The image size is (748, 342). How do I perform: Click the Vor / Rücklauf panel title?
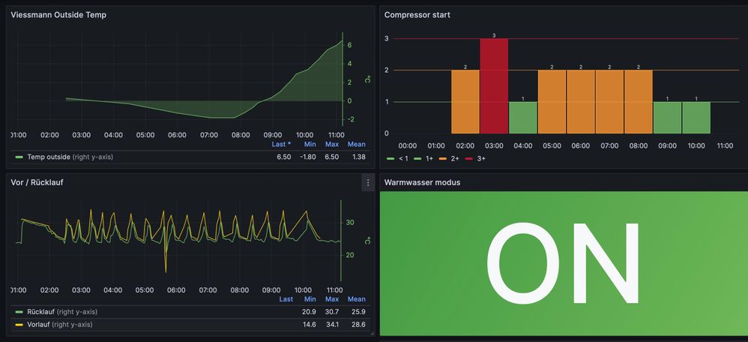pos(37,182)
